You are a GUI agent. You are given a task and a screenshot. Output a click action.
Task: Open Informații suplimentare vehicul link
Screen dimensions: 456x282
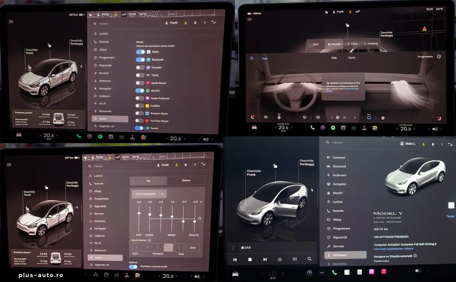coord(393,249)
